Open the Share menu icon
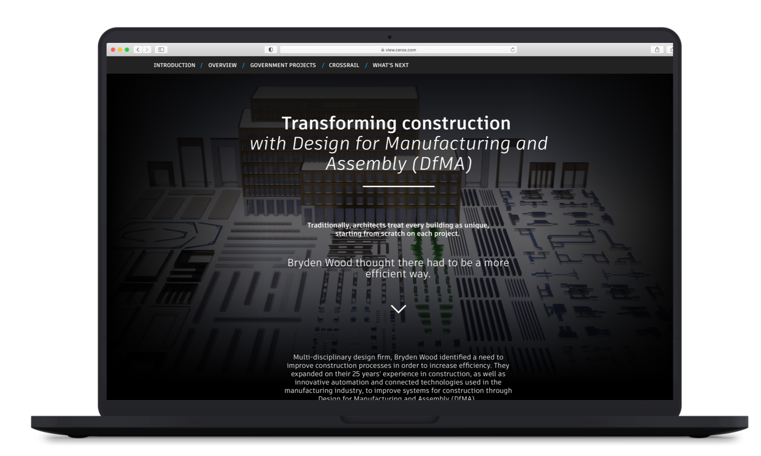This screenshot has height=456, width=761. coord(657,49)
